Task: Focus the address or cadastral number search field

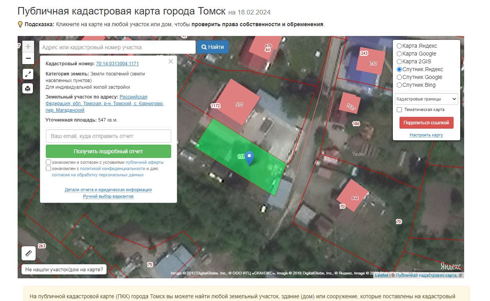Action: [x=117, y=47]
